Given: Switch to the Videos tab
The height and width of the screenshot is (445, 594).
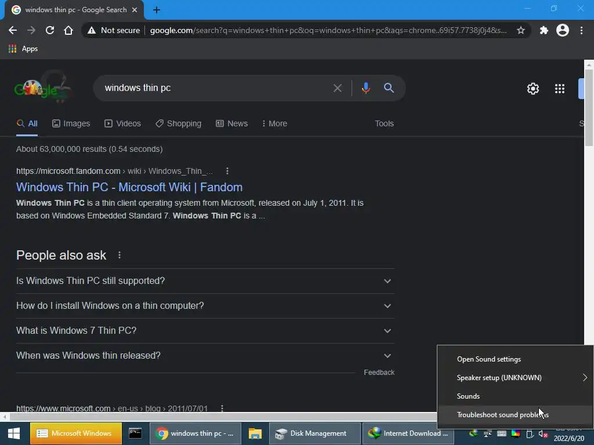Looking at the screenshot, I should 123,124.
